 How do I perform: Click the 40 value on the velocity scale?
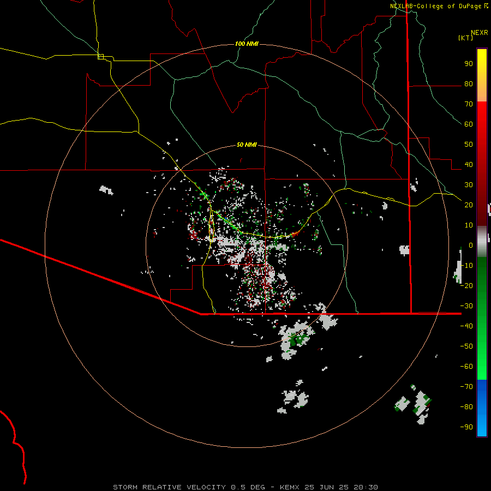[469, 165]
